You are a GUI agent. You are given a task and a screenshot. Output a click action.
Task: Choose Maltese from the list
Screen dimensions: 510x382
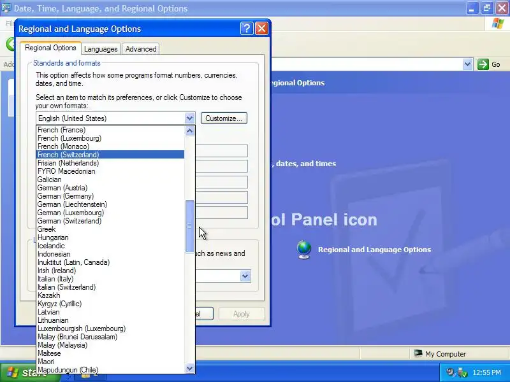click(x=110, y=353)
